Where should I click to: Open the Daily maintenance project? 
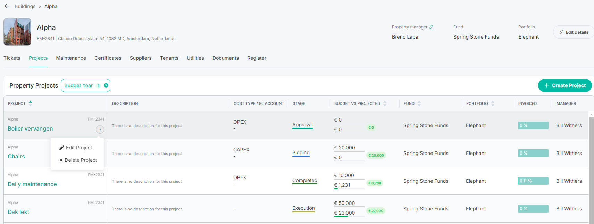pyautogui.click(x=32, y=184)
